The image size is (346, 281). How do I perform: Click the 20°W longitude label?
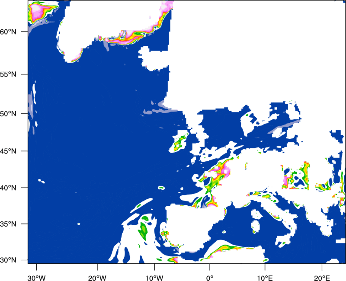point(97,278)
